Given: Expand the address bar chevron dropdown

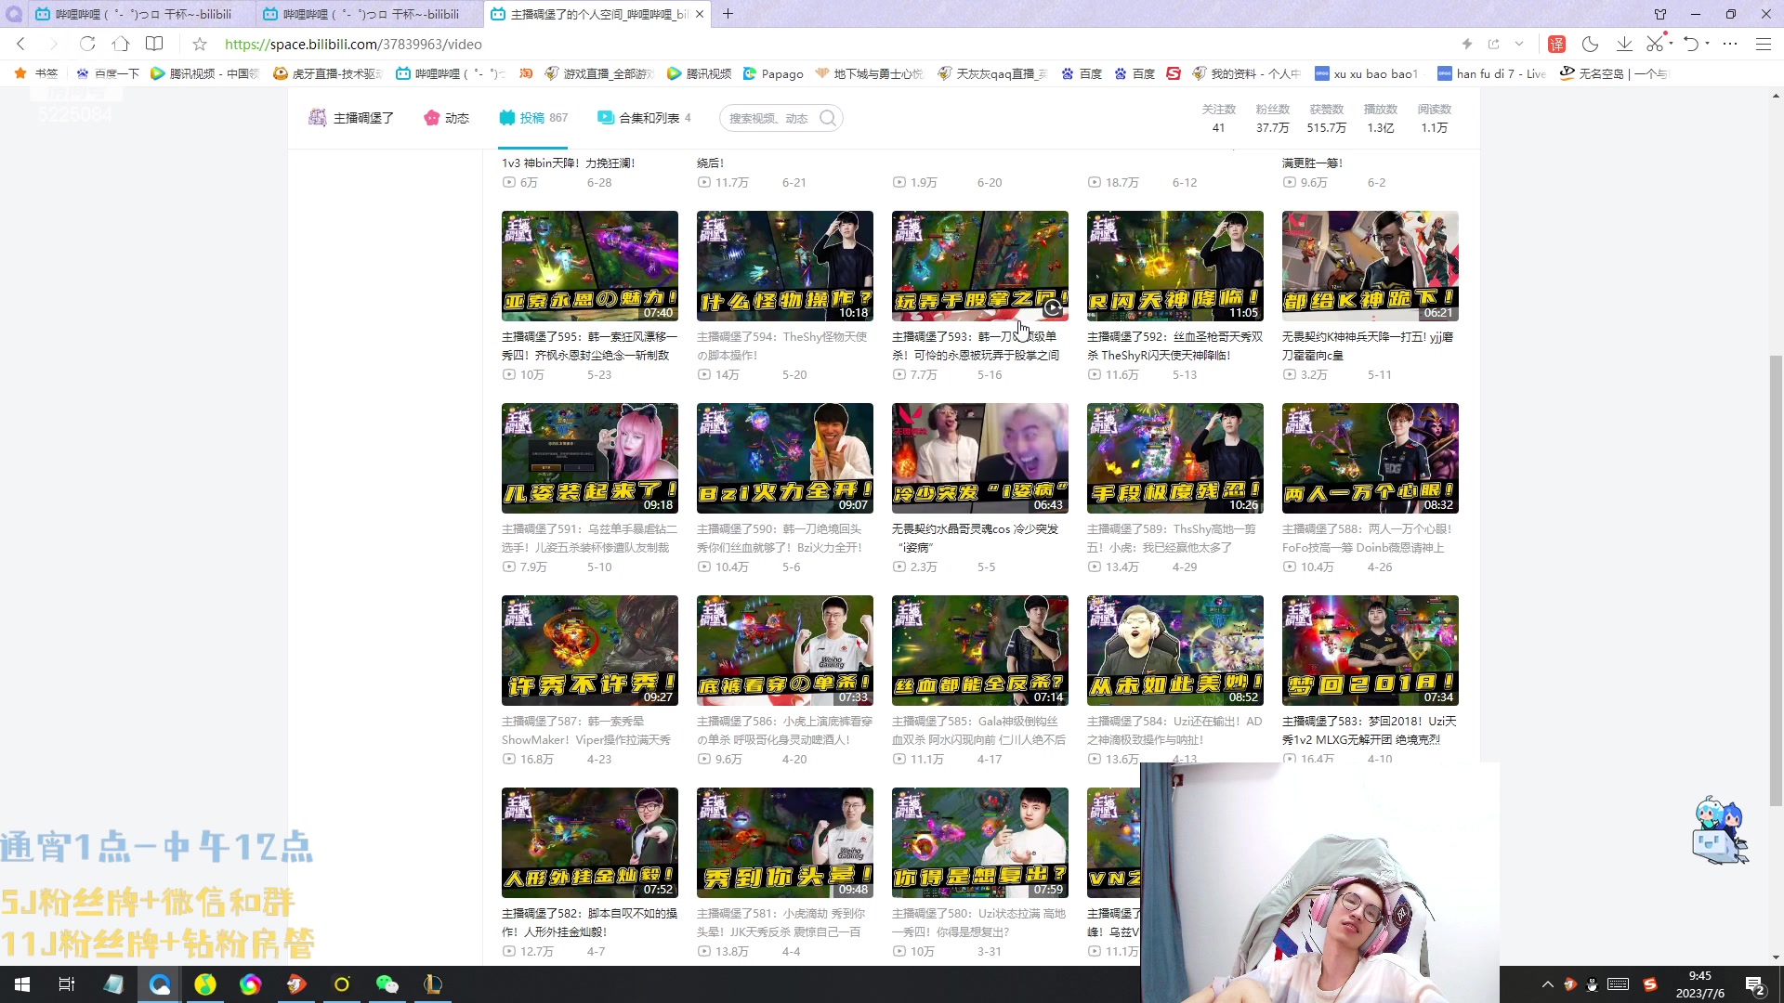Looking at the screenshot, I should click(x=1519, y=44).
